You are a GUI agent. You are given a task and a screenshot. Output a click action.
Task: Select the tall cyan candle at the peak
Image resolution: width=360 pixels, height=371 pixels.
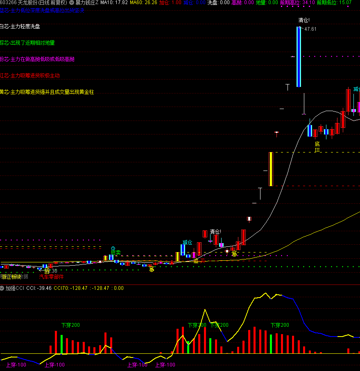point(299,57)
